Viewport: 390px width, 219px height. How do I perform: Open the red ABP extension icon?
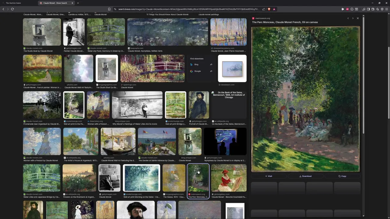[347, 9]
